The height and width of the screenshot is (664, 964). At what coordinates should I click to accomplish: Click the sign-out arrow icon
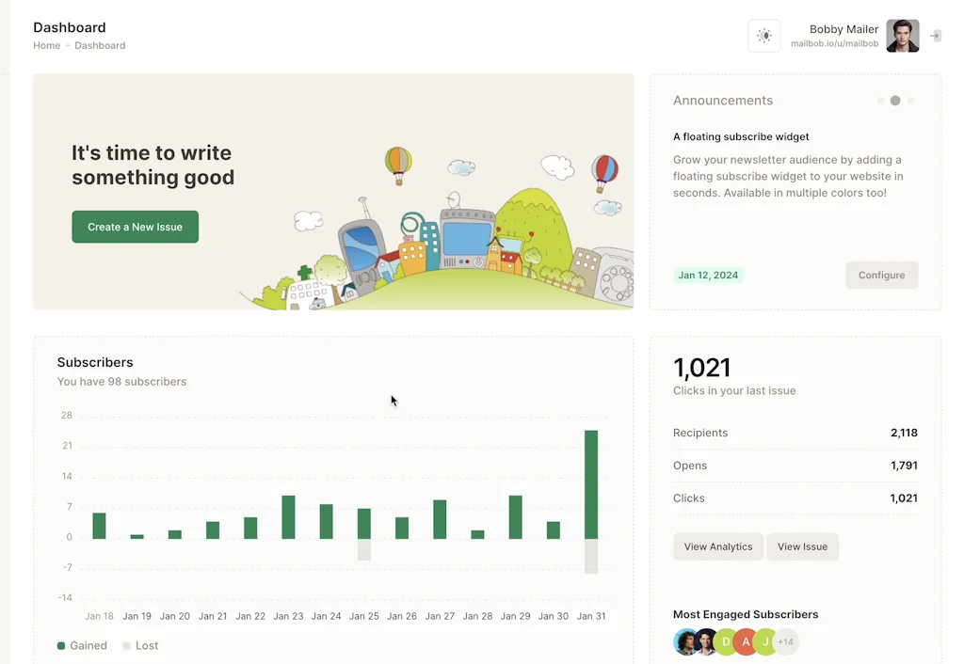[x=935, y=36]
